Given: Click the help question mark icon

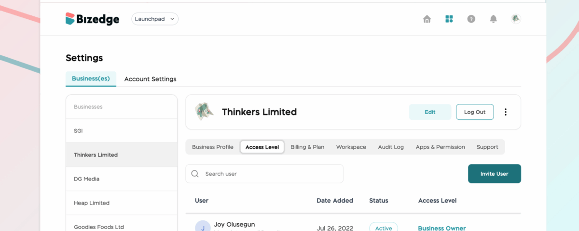Looking at the screenshot, I should click(x=471, y=19).
